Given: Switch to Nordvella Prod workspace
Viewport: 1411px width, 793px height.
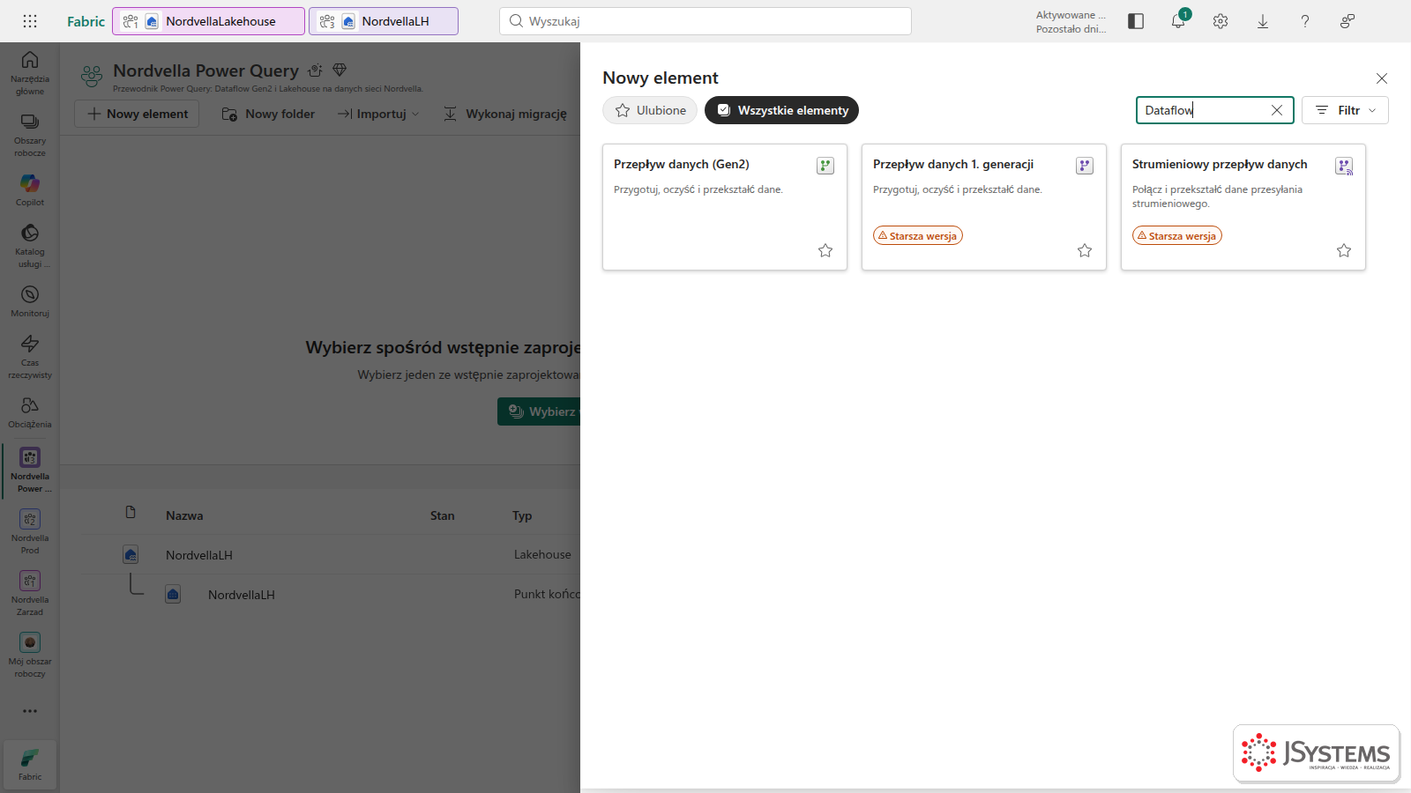Looking at the screenshot, I should pos(30,531).
